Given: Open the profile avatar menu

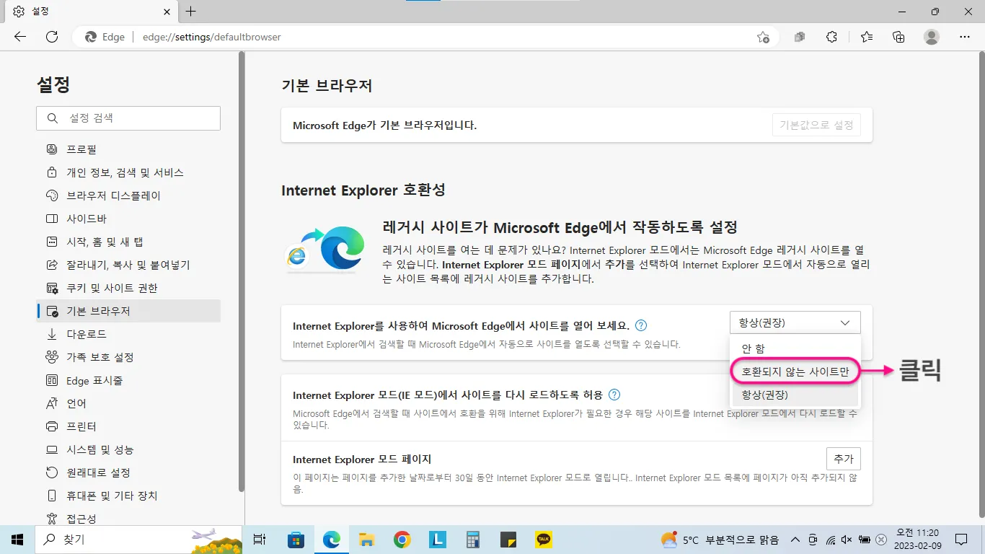Looking at the screenshot, I should pos(932,37).
